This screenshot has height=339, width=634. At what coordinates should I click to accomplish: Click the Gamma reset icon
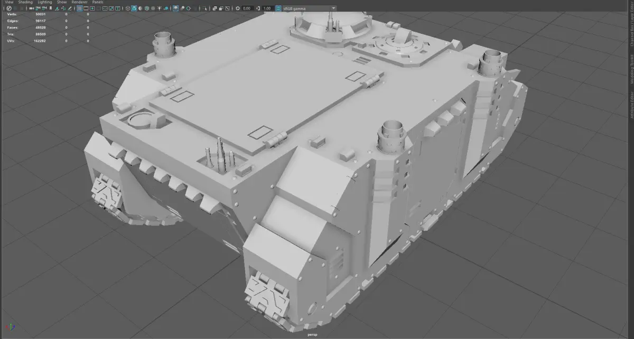(x=258, y=8)
